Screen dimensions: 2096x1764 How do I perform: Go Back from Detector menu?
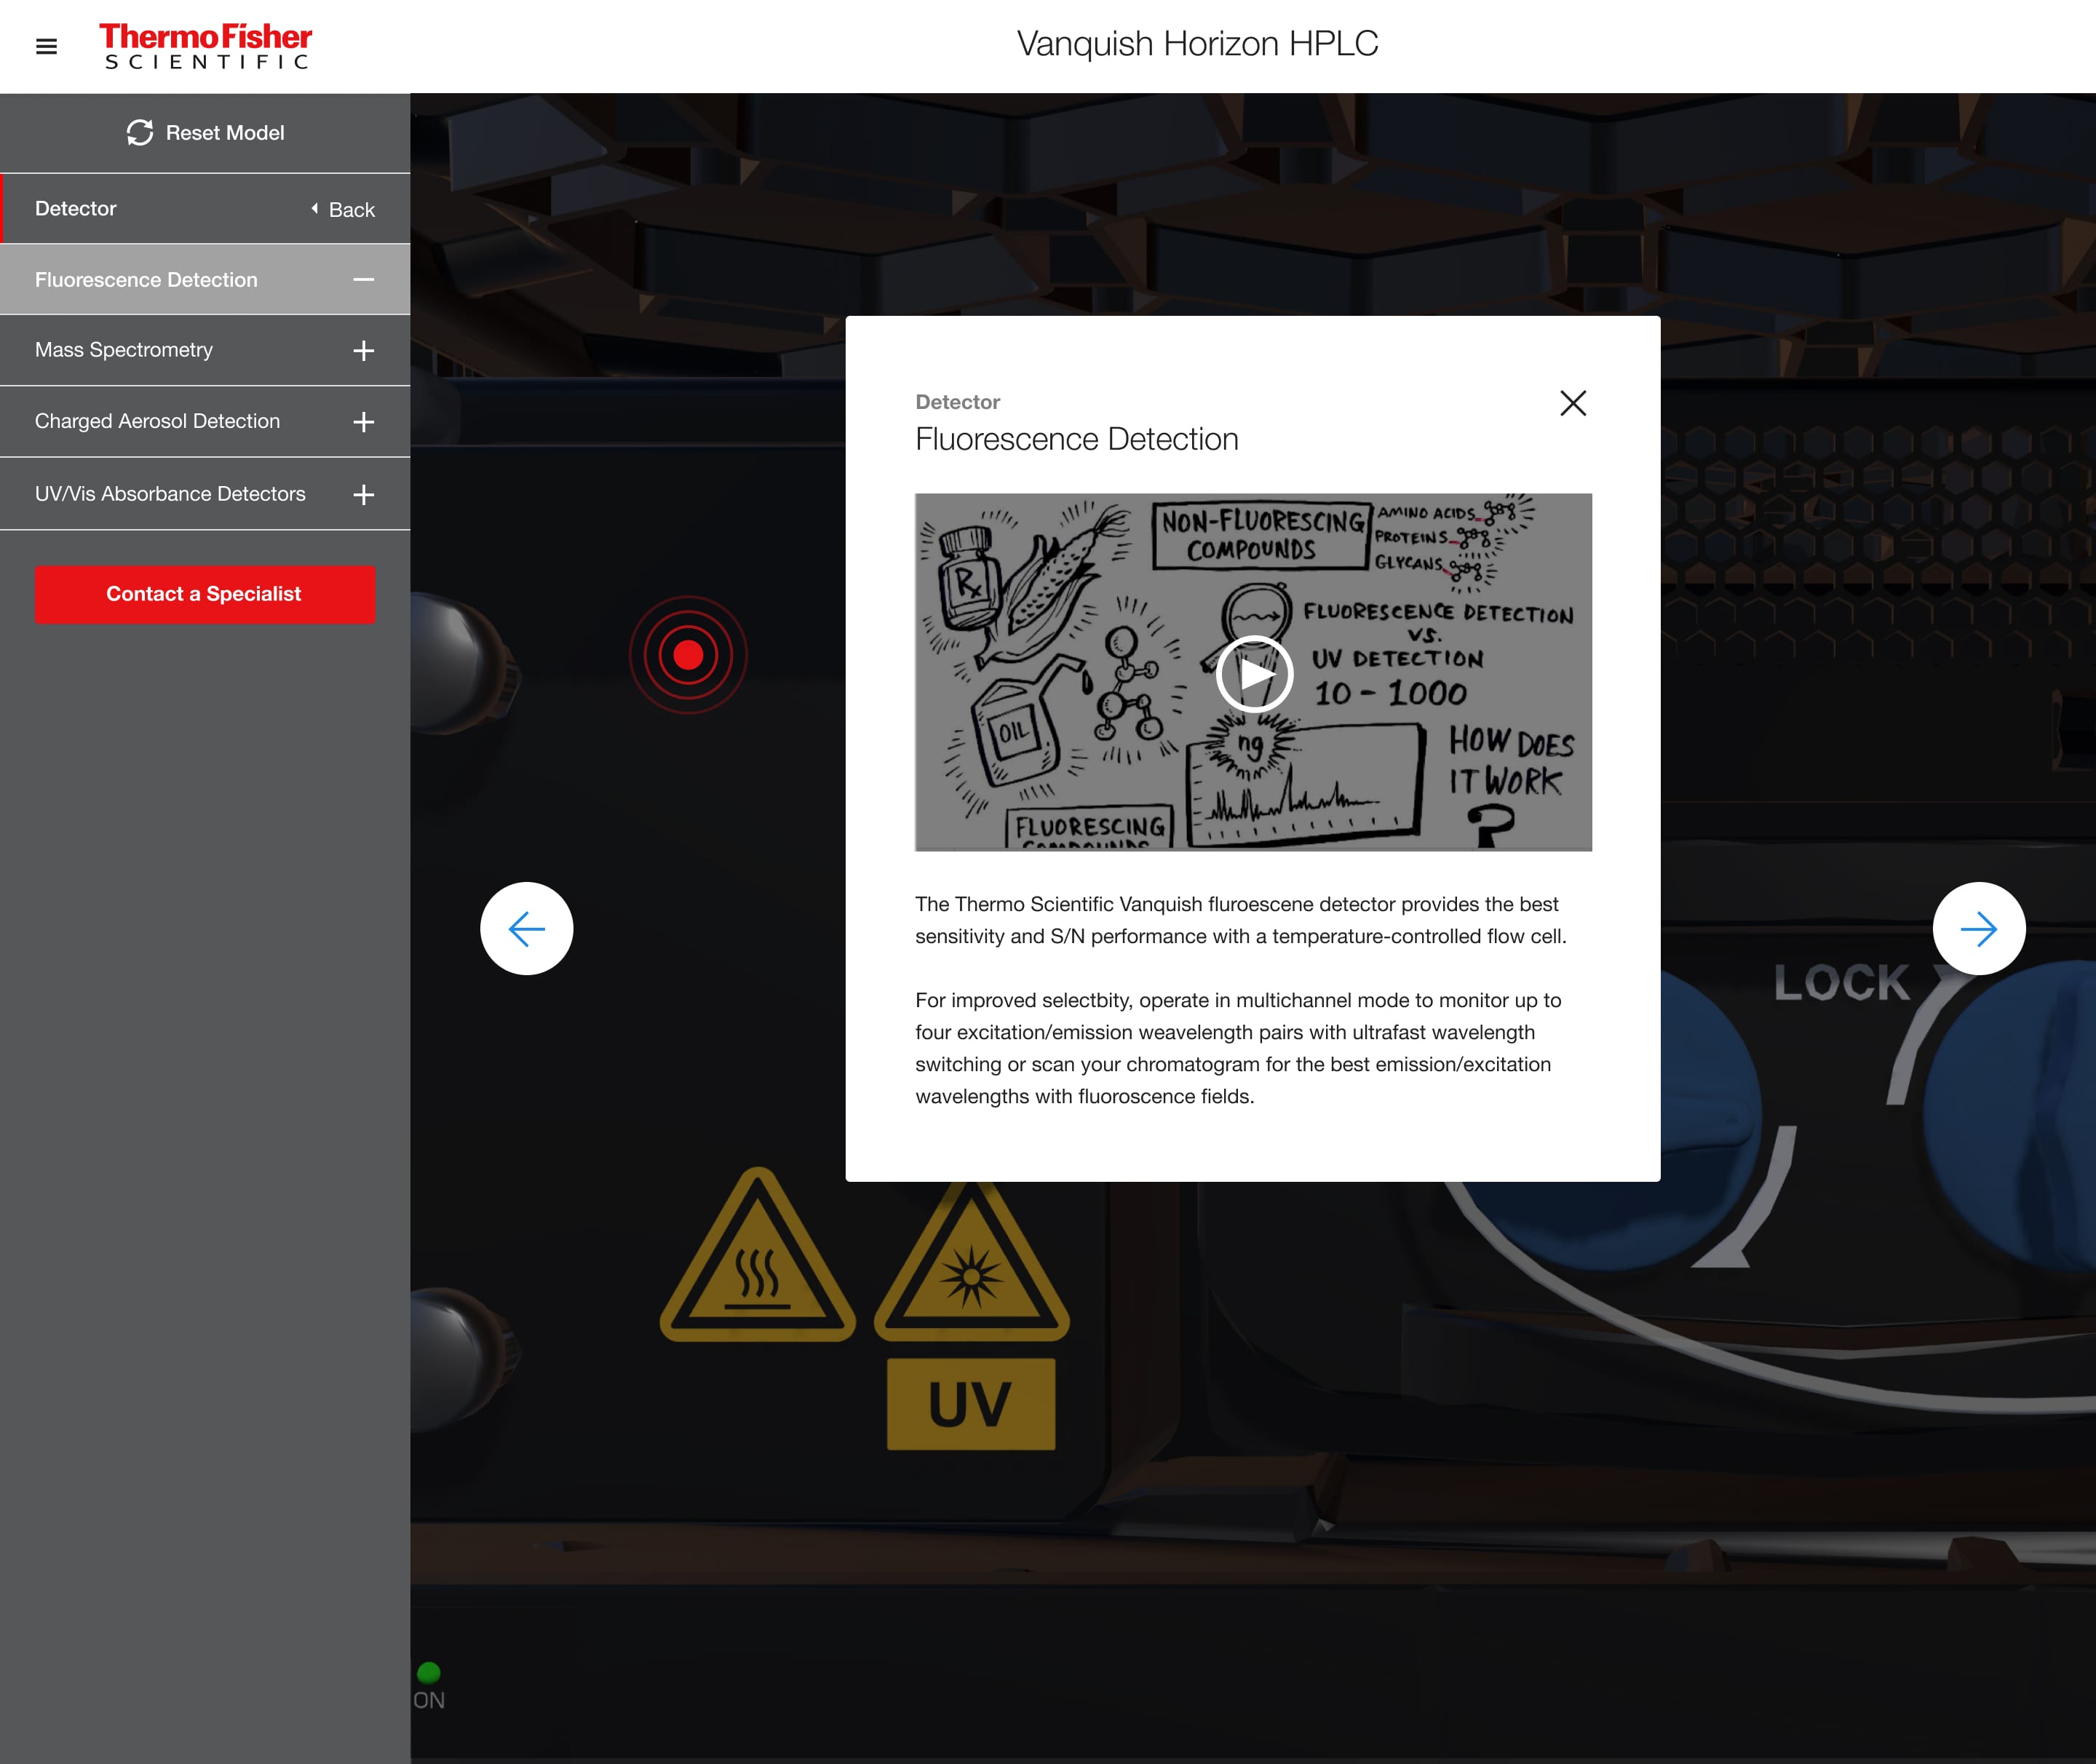[343, 210]
